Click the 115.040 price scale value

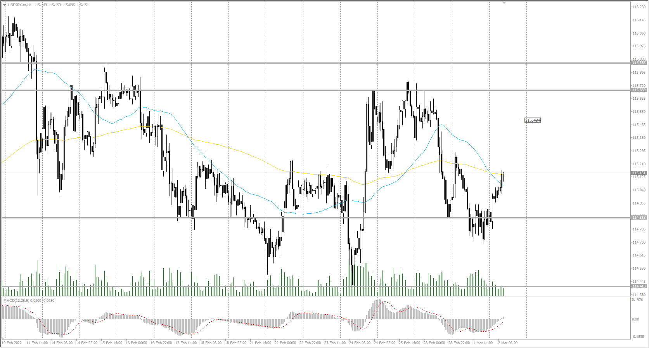(639, 190)
